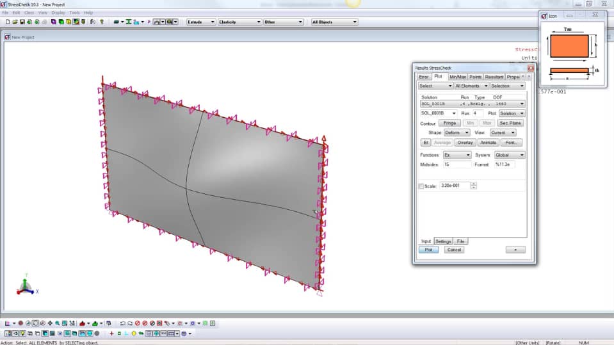
Task: Click the Scale value stepper up arrow
Action: click(474, 184)
